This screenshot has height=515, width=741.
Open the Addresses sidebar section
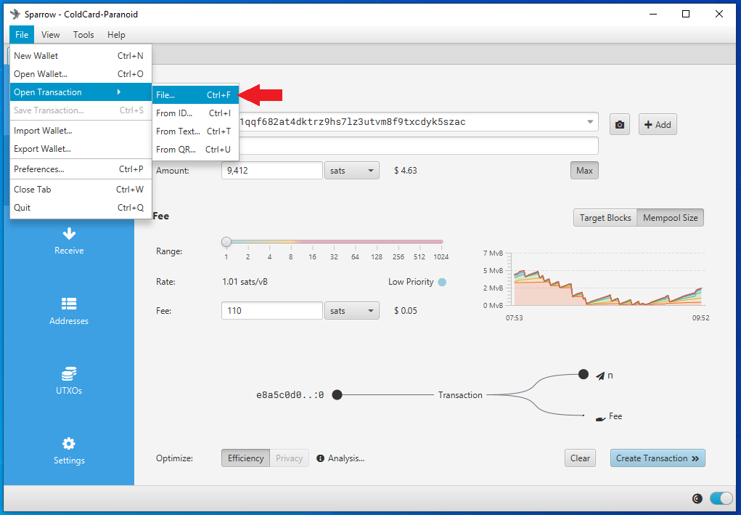point(69,311)
